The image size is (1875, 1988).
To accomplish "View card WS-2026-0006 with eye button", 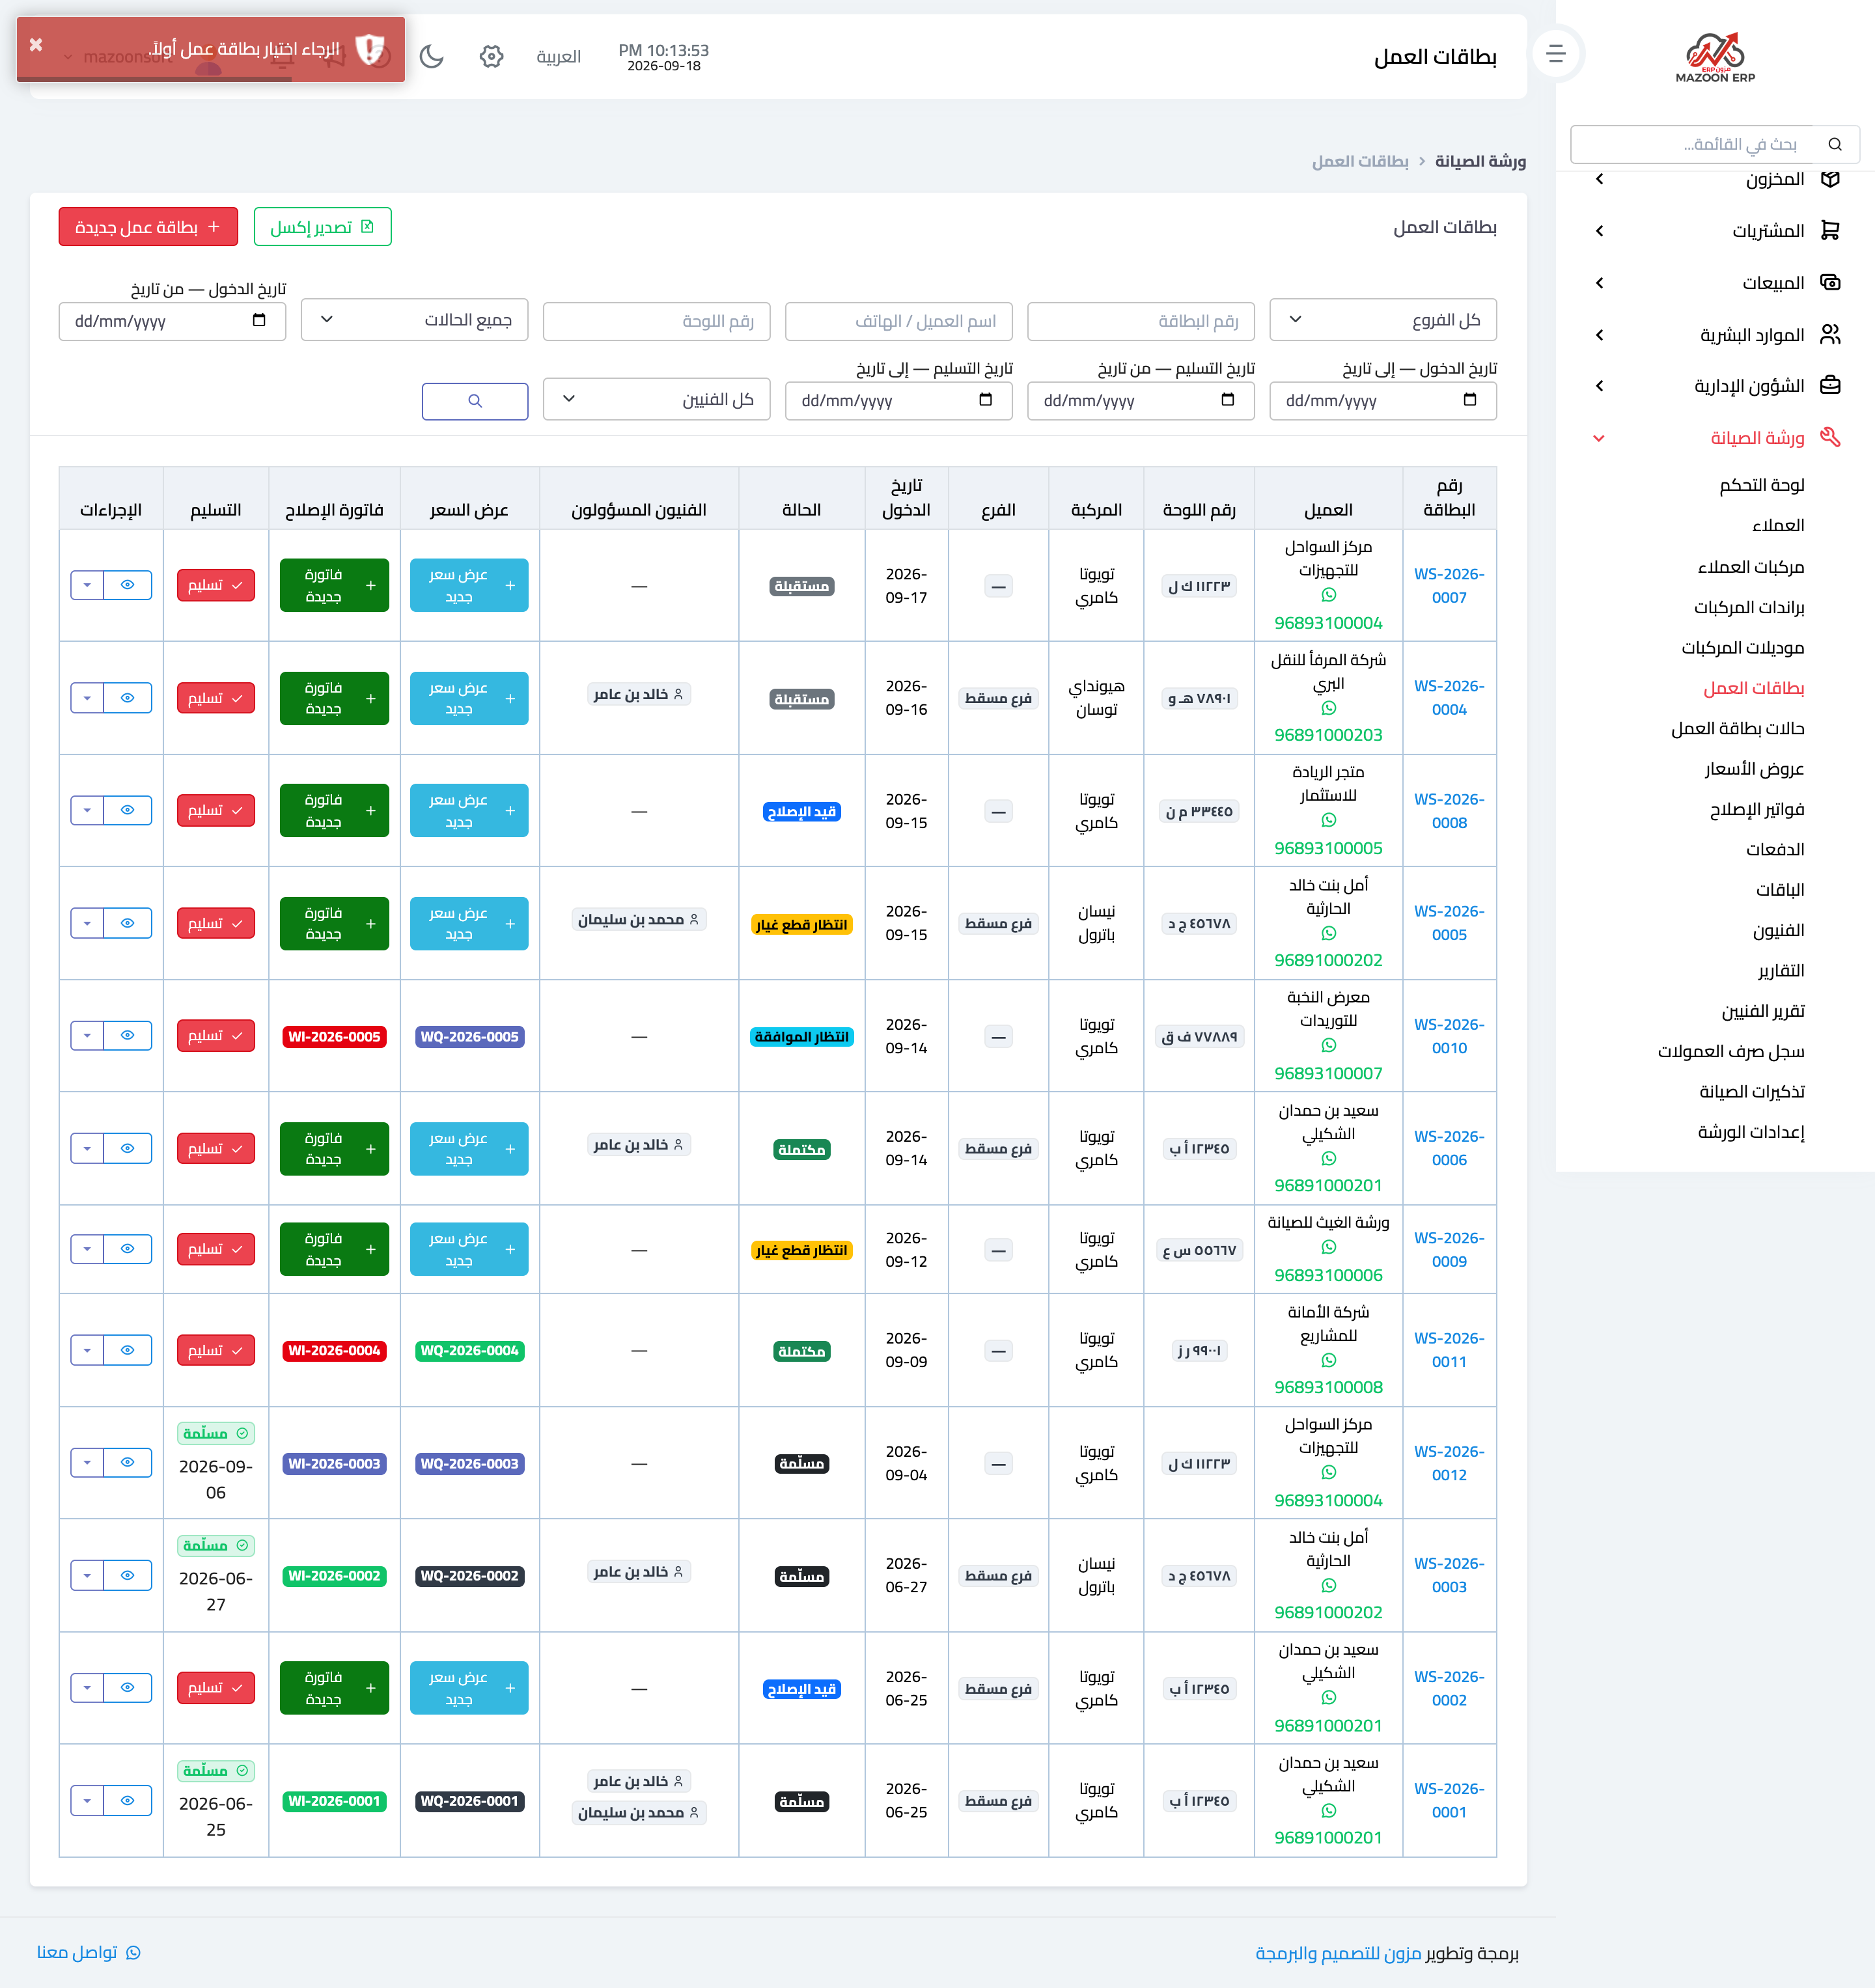I will click(x=127, y=1148).
